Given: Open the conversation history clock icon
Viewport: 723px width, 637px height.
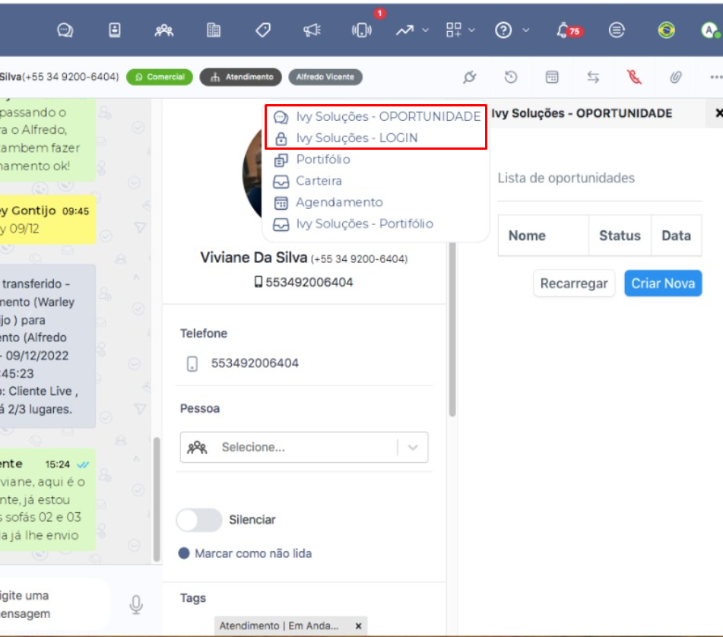Looking at the screenshot, I should point(511,77).
